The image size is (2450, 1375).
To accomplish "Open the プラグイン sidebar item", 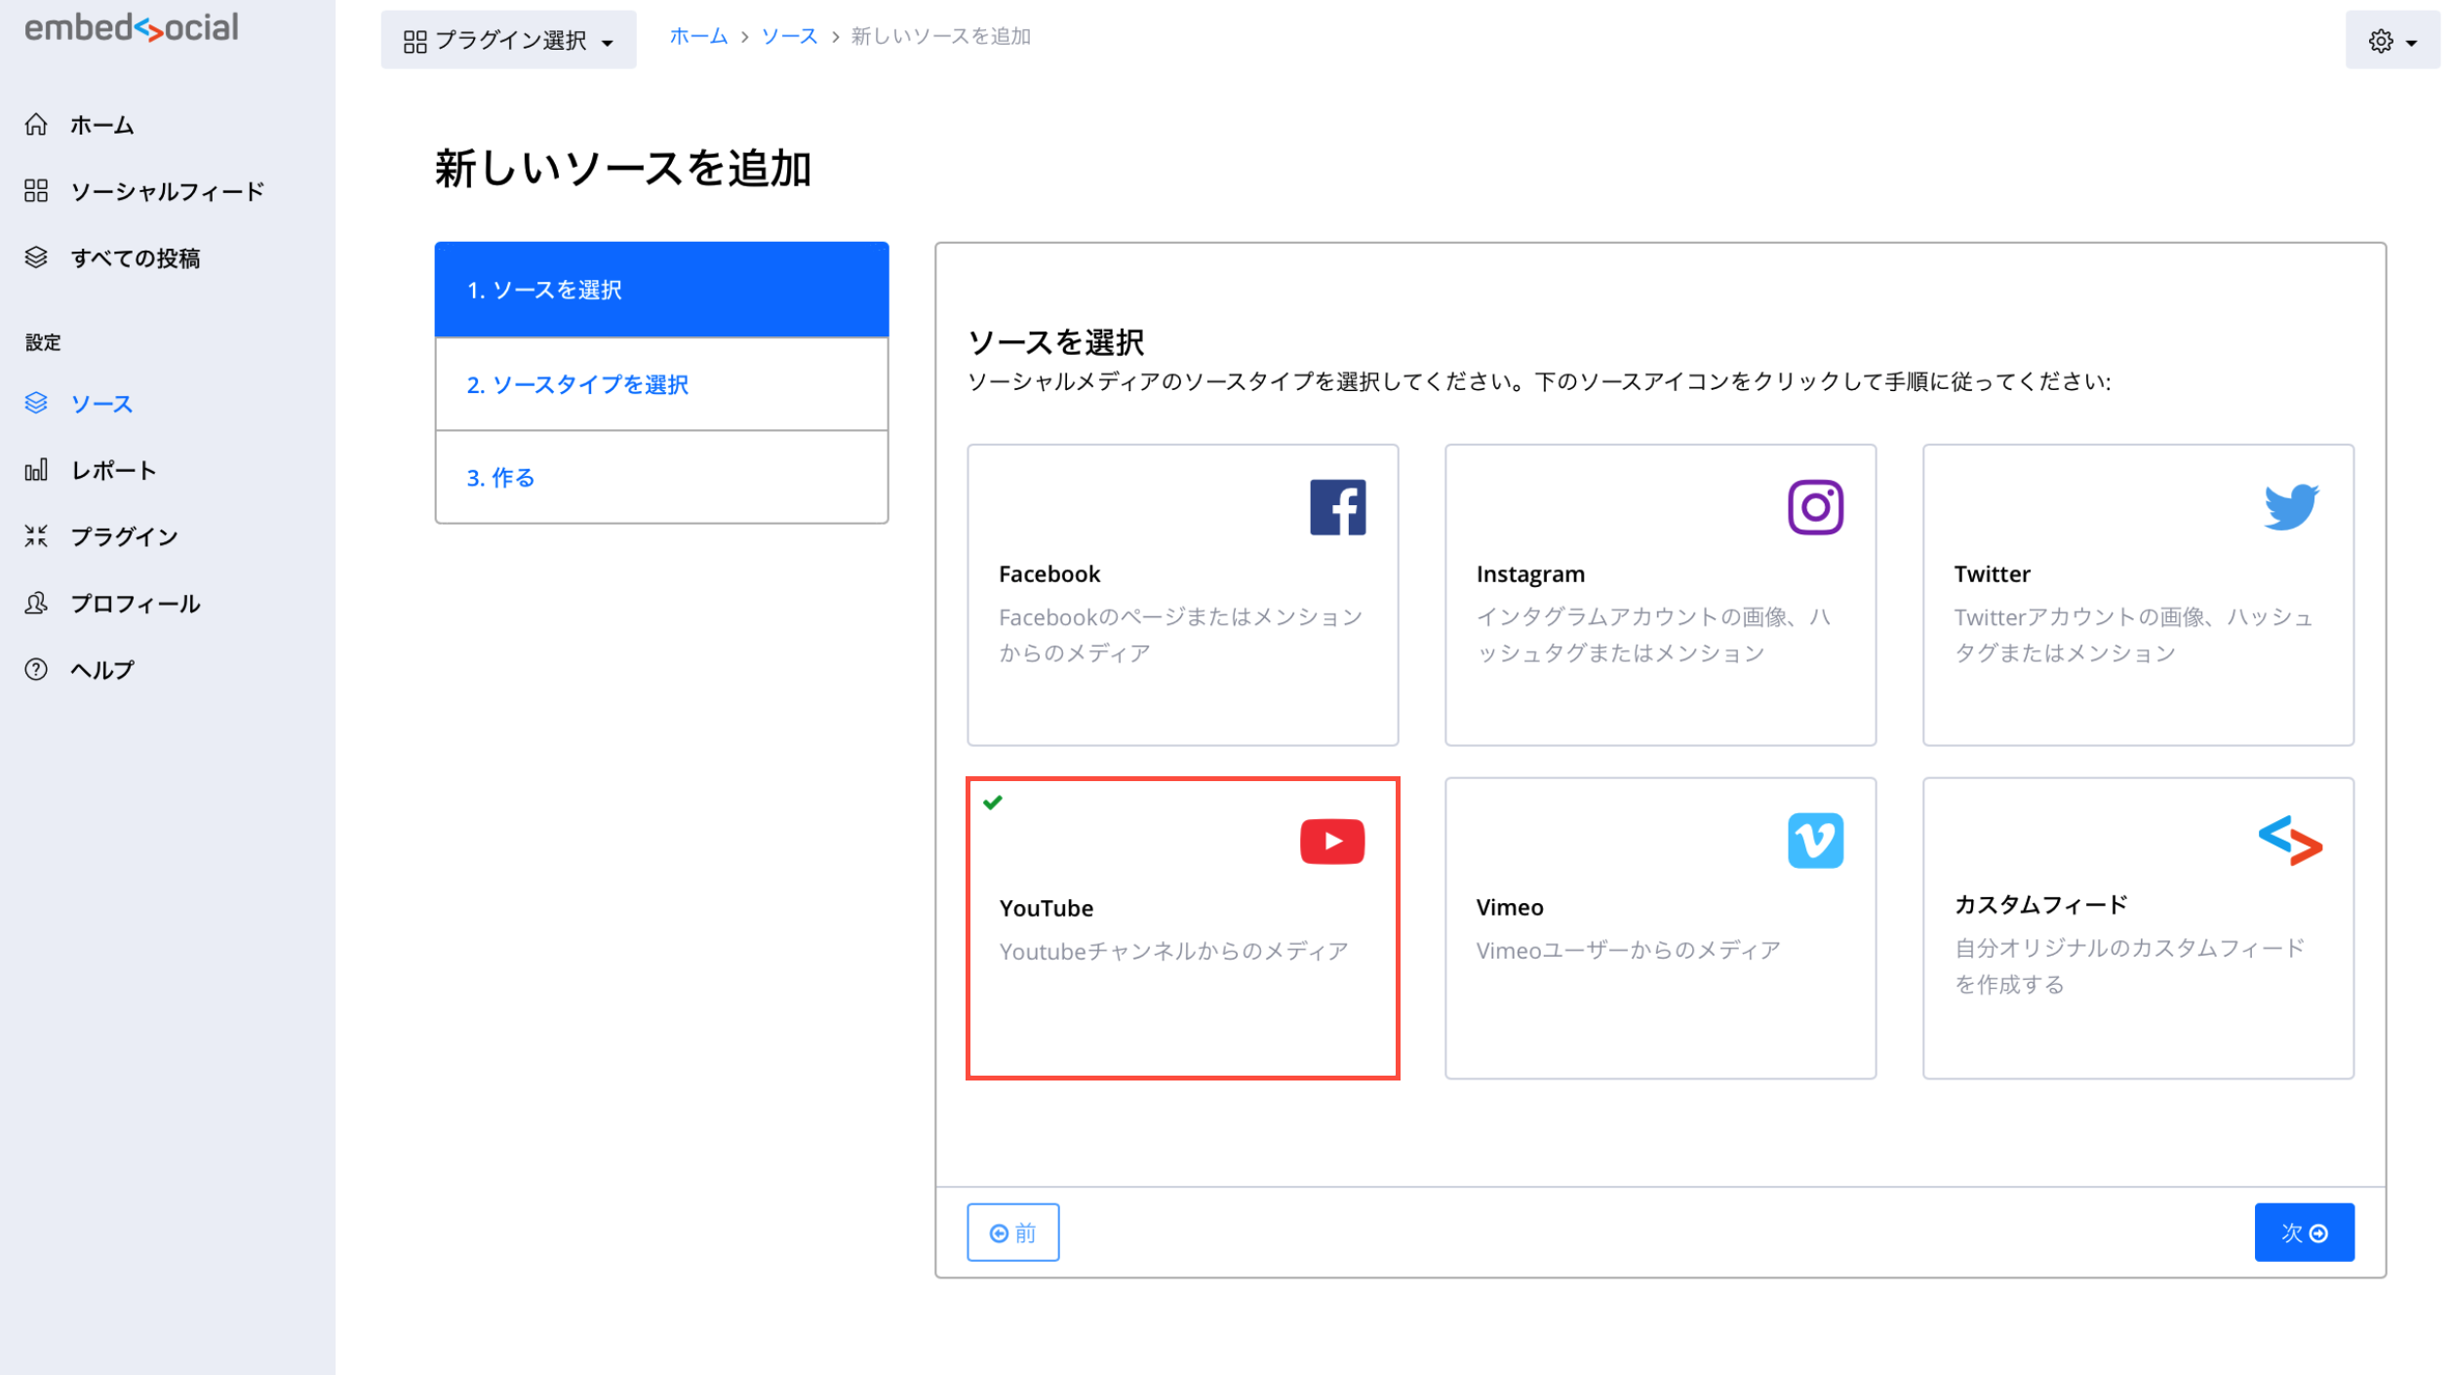I will 124,536.
